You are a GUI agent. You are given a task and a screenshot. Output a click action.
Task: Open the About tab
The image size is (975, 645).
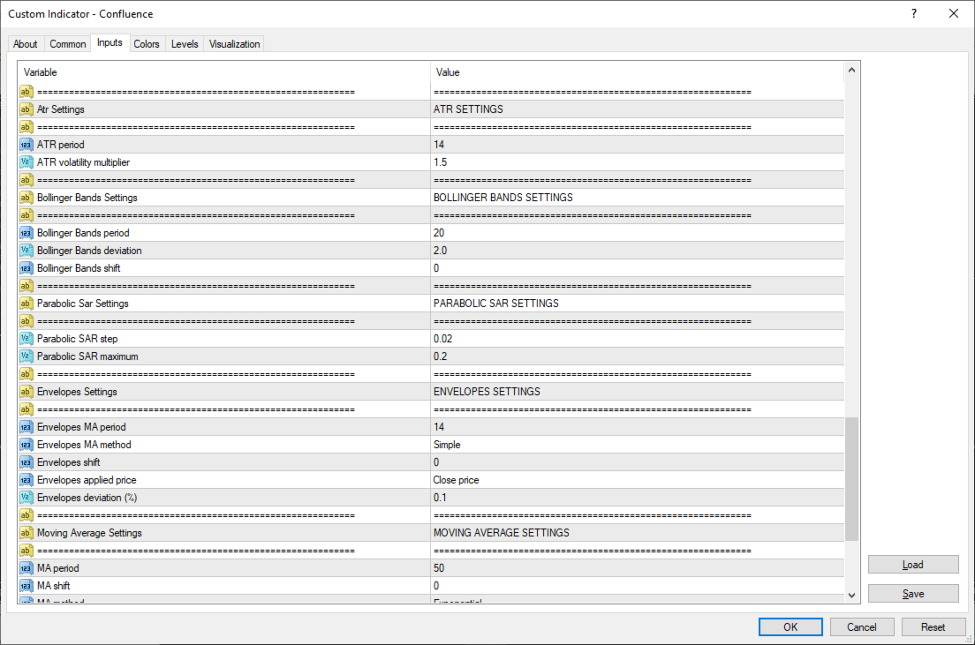(x=26, y=44)
